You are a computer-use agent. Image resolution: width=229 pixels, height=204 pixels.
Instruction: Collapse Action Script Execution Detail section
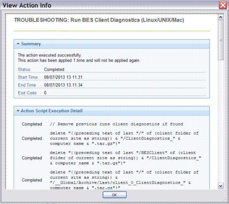[x=18, y=111]
